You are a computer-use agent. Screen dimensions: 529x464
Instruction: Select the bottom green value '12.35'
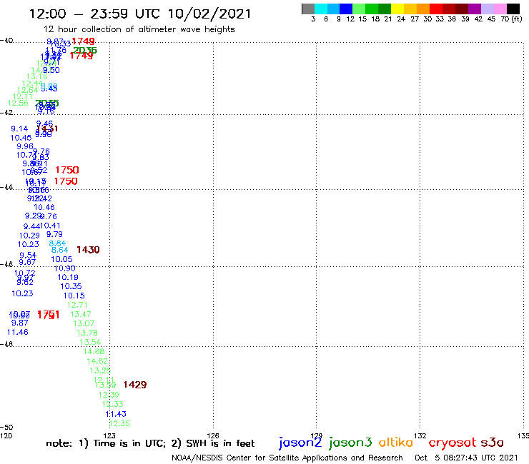(x=119, y=423)
